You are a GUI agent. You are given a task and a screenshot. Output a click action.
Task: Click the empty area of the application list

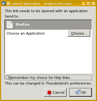tap(48, 55)
